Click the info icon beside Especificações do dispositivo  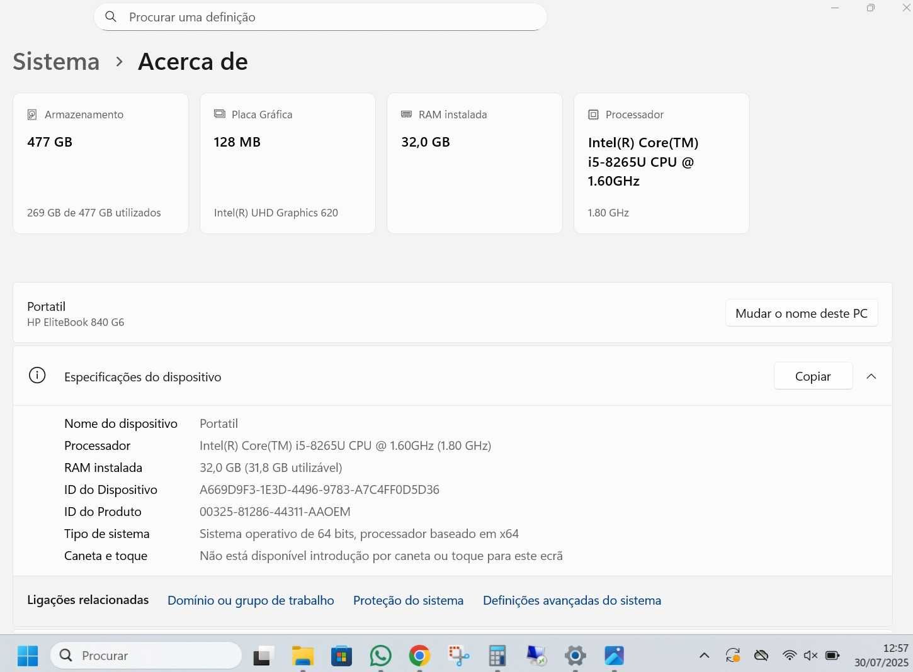click(x=37, y=376)
